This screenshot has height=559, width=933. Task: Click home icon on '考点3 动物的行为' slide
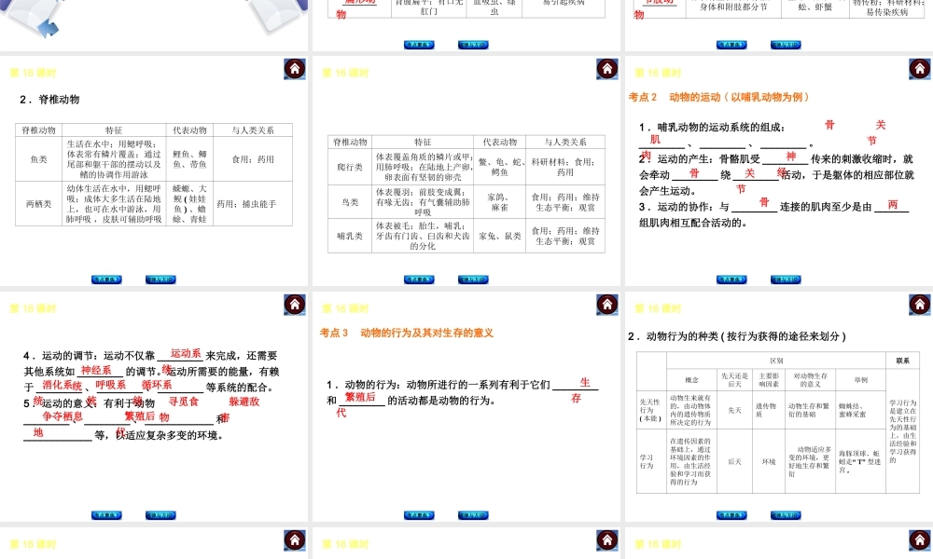tap(607, 305)
